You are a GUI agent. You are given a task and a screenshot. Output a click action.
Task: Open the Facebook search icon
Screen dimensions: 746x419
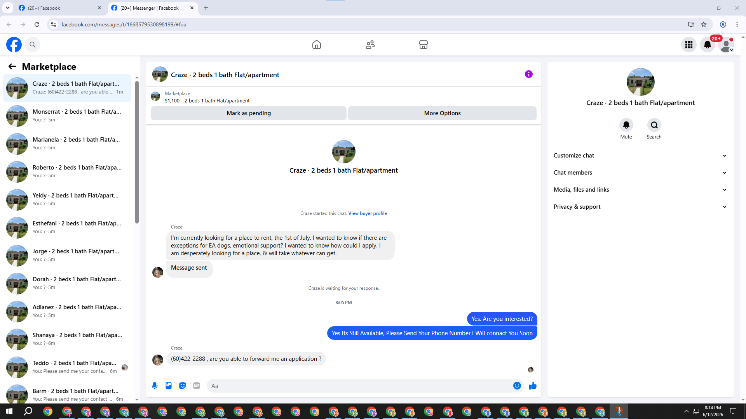click(x=33, y=45)
